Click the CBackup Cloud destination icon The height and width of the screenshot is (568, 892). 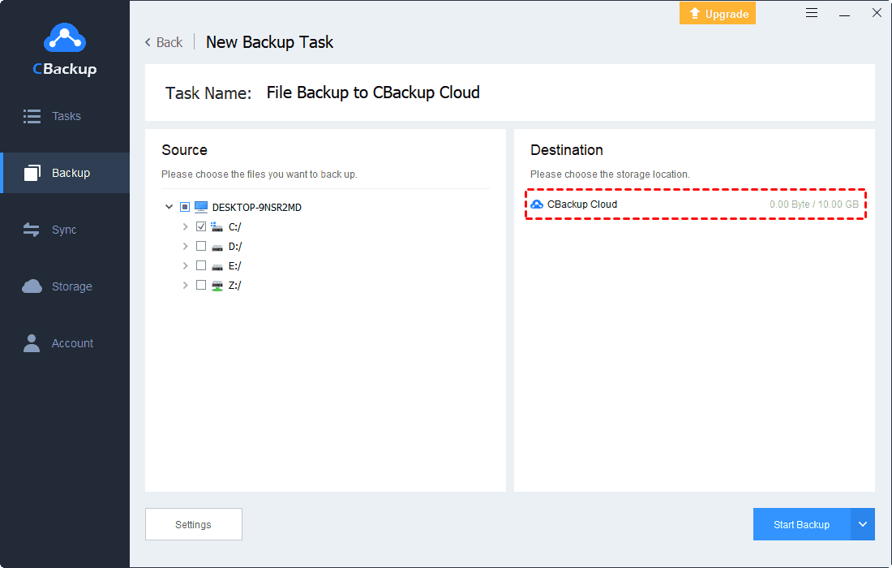[537, 204]
